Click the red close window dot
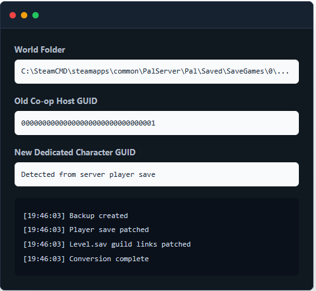316x291 pixels. (x=13, y=15)
